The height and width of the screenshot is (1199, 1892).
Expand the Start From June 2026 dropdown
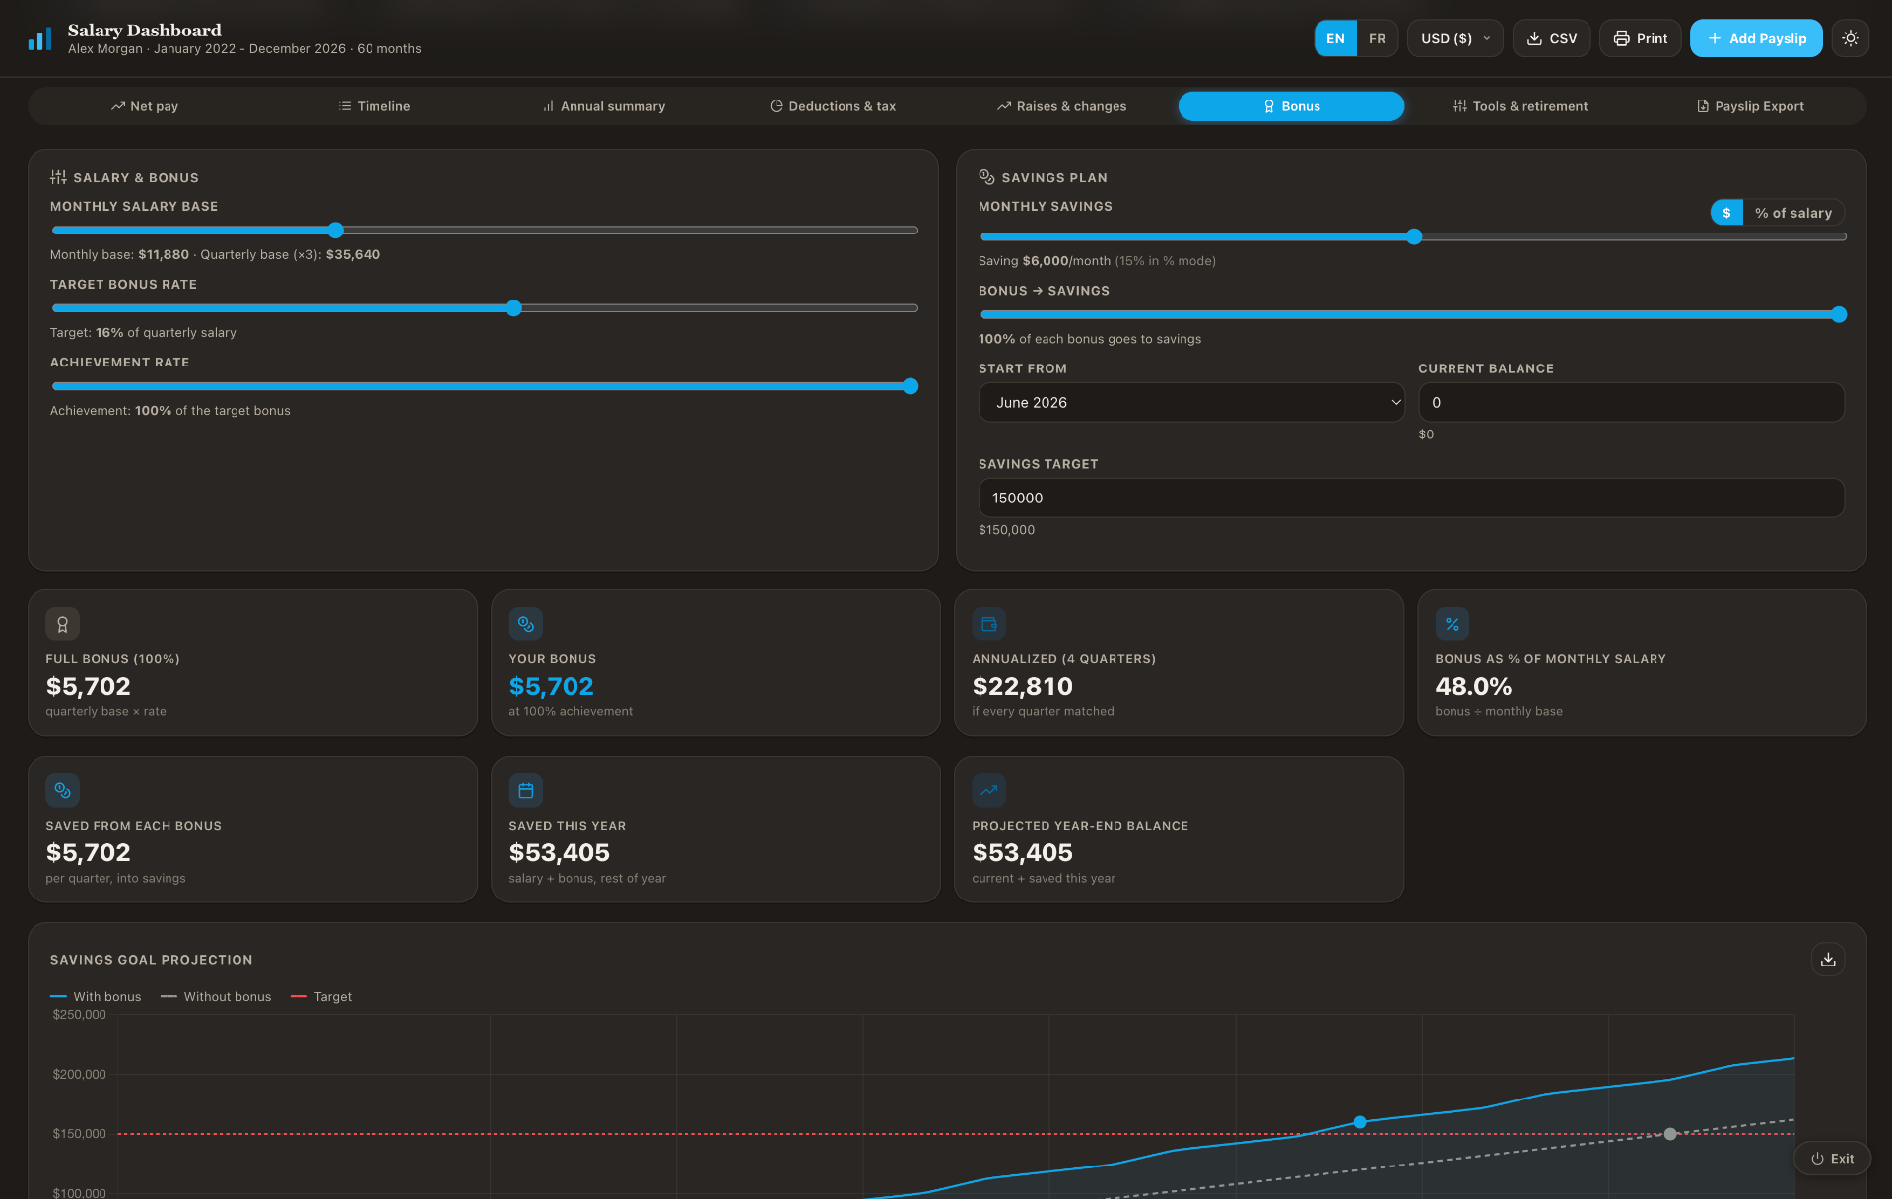pos(1191,402)
